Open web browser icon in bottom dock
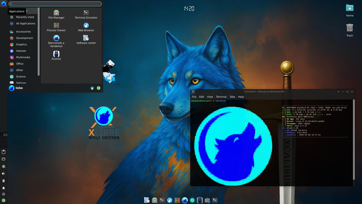The width and height of the screenshot is (362, 204). (x=170, y=200)
